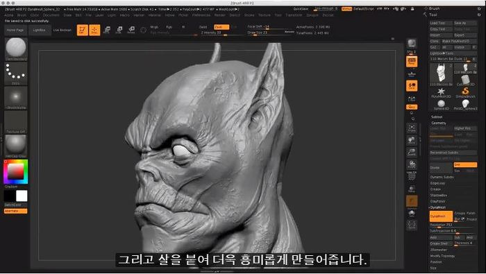
Task: Toggle the Zadd button
Action: tap(203, 27)
